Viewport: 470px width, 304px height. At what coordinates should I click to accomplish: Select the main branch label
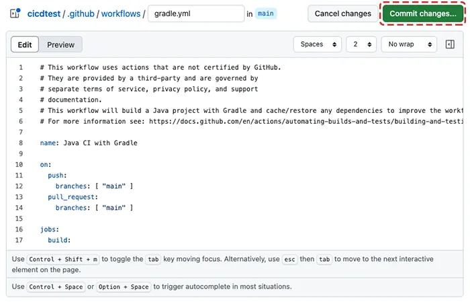coord(266,13)
